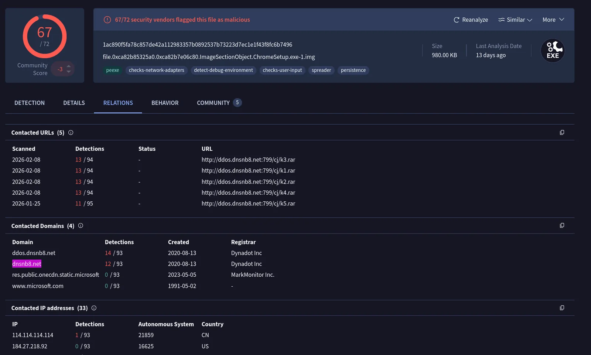Switch to the DETECTION tab

pos(30,103)
